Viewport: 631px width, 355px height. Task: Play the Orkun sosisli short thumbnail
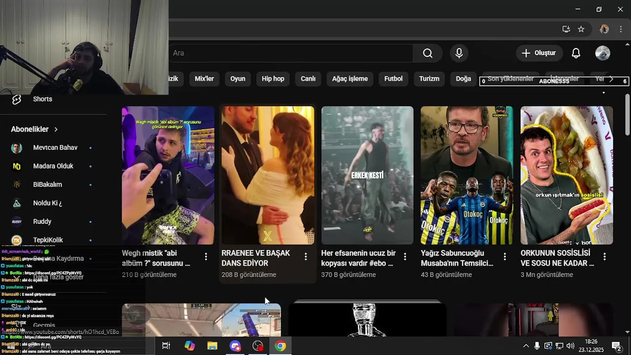(x=567, y=176)
